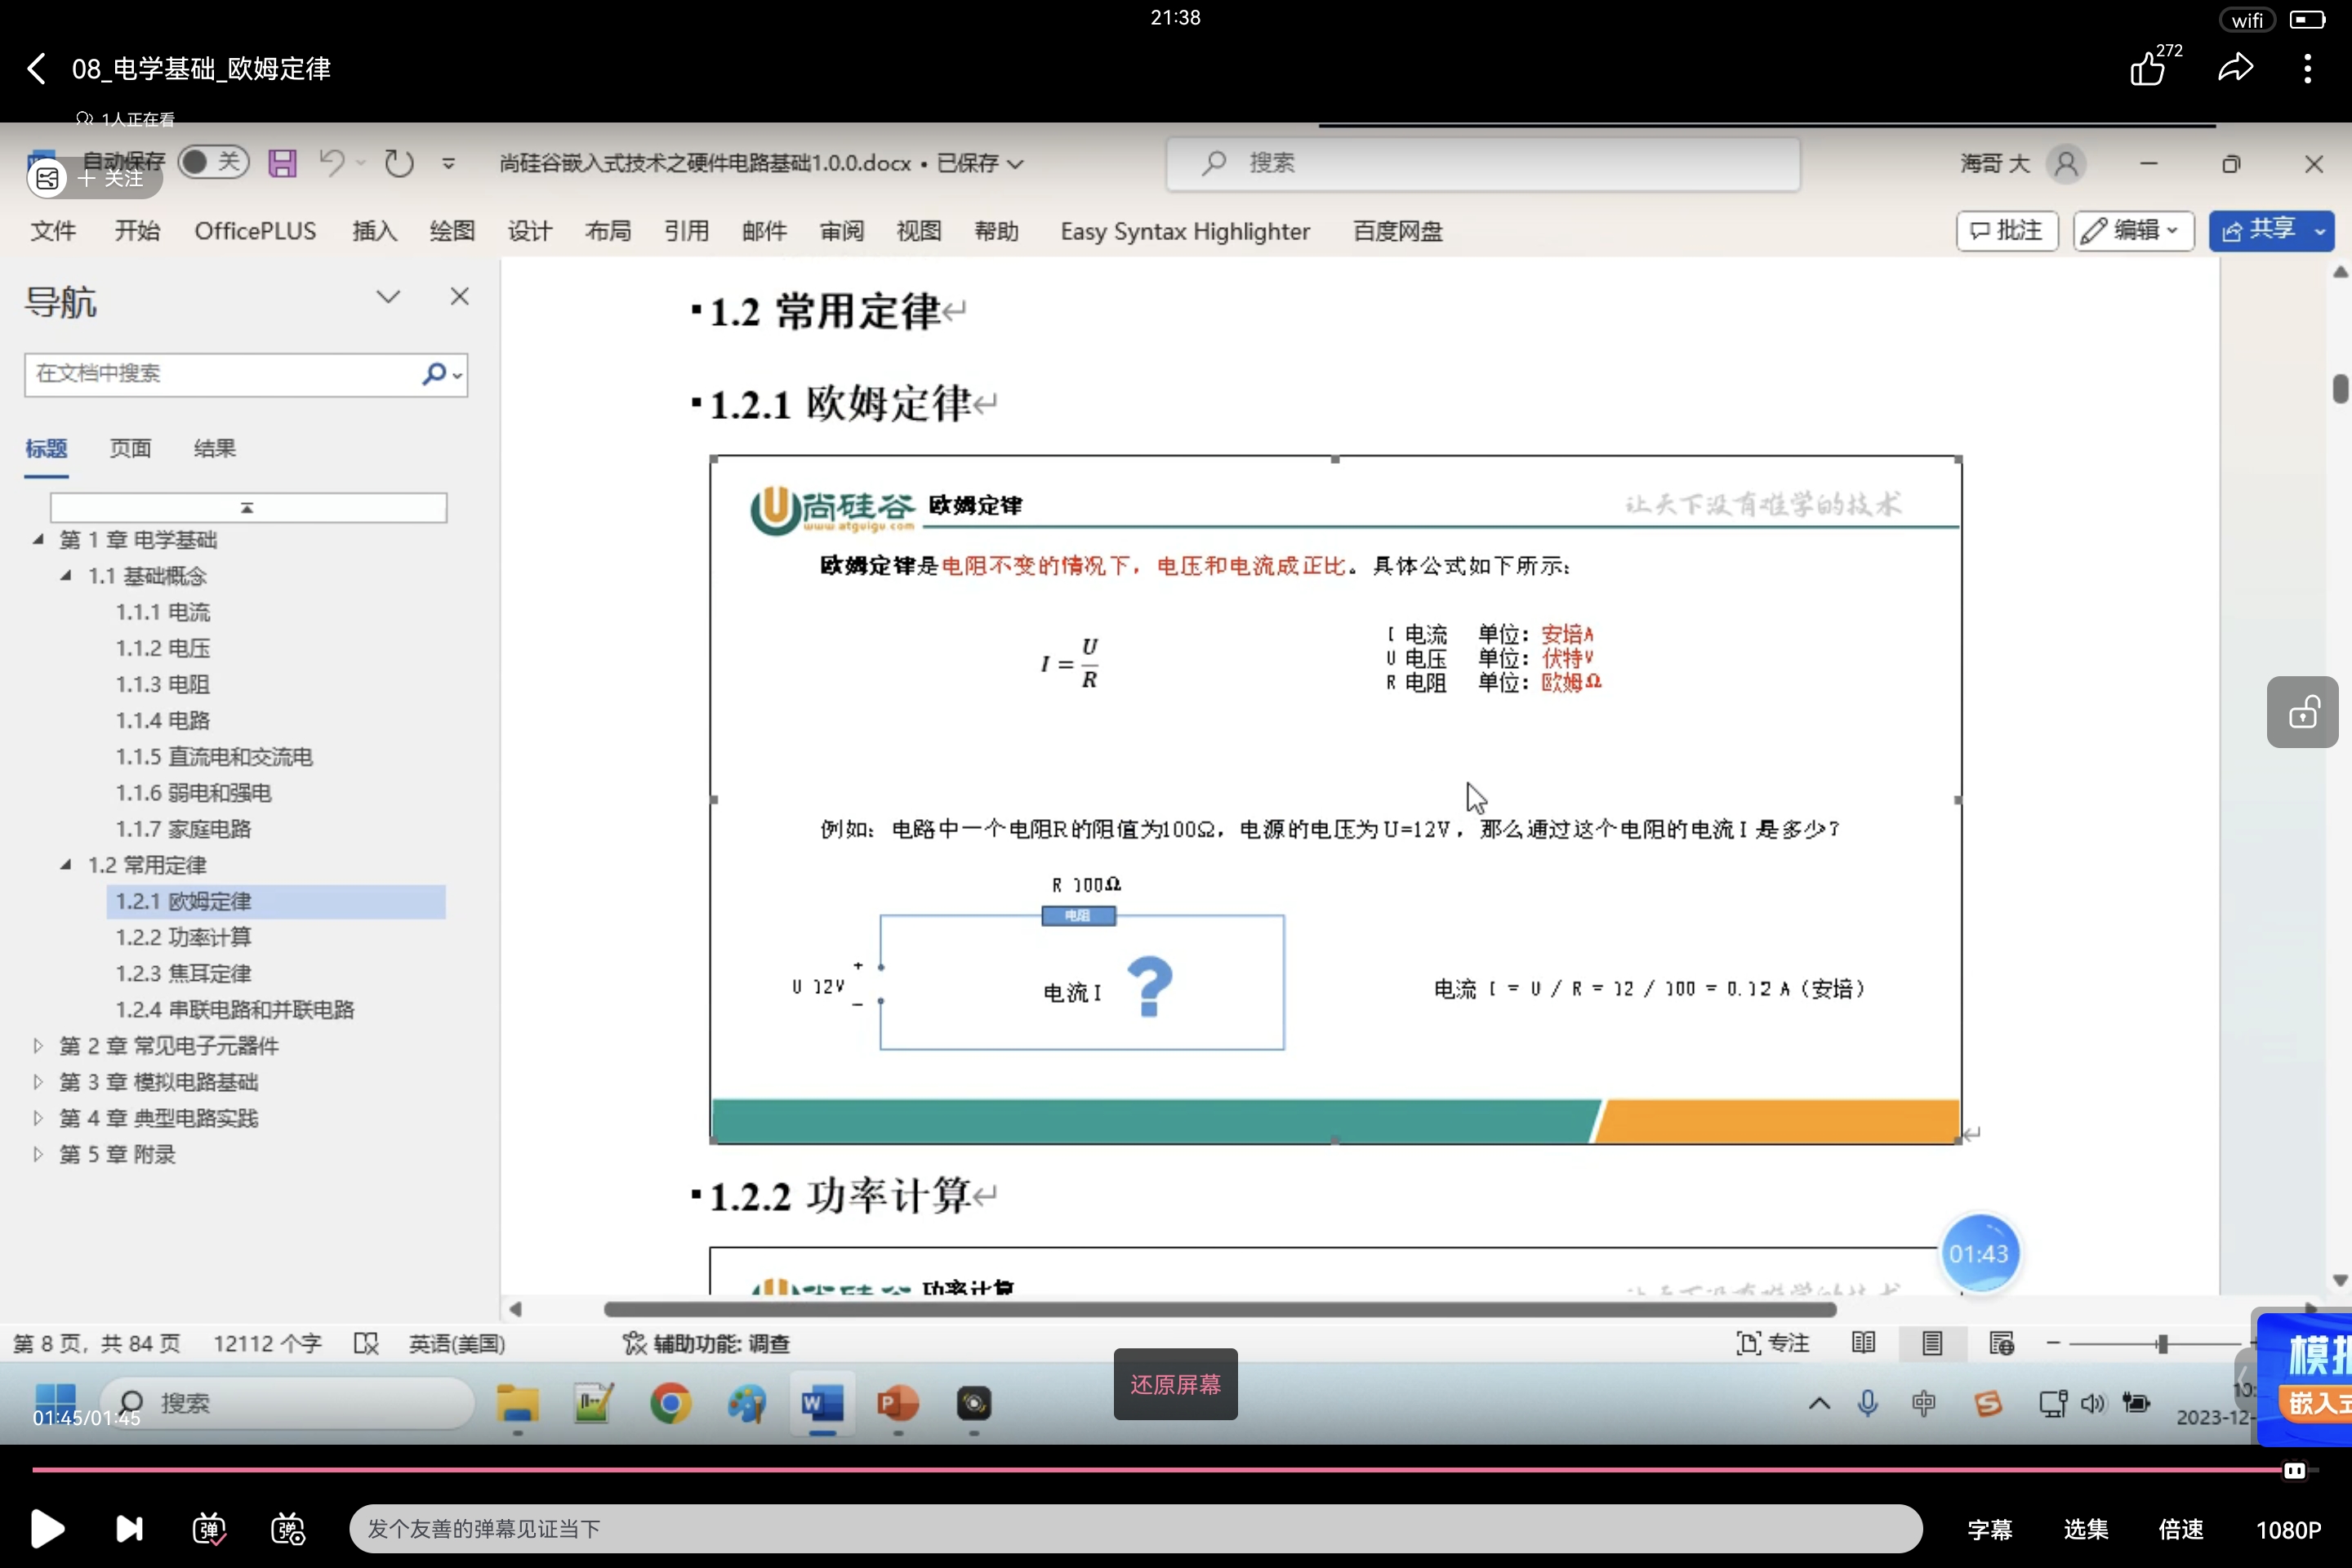Click the Word top search box
Viewport: 2352px width, 1568px height.
(1483, 163)
